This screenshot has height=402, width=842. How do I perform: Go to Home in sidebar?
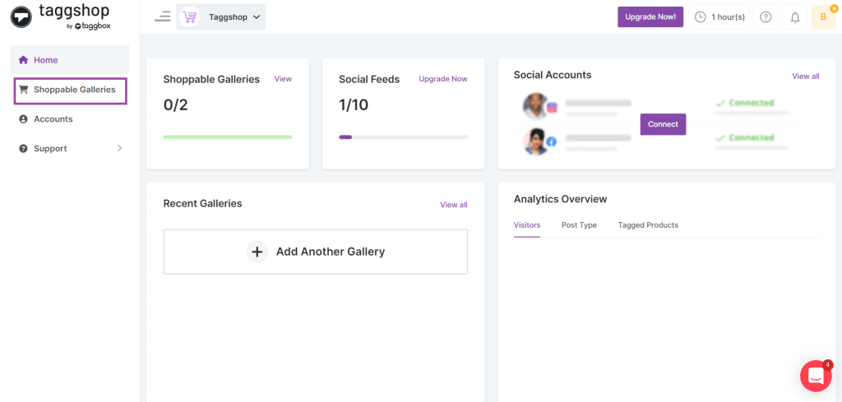pos(45,60)
